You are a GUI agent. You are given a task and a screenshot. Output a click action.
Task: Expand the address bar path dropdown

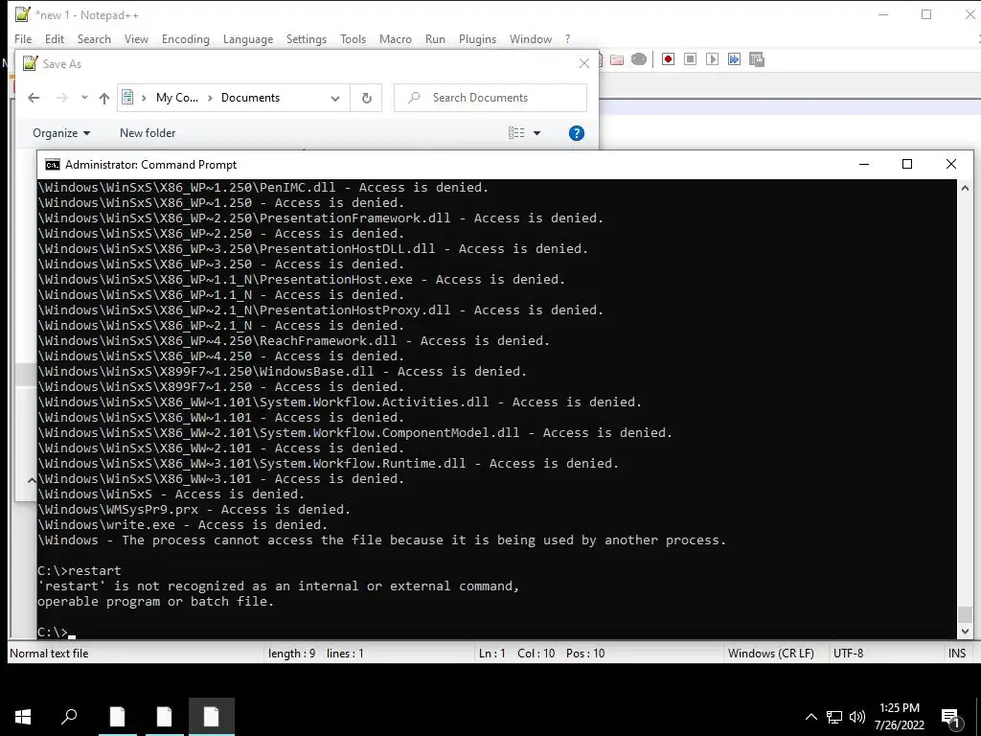[x=335, y=99]
